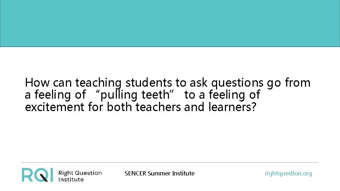Image resolution: width=340 pixels, height=191 pixels.
Task: Click the word "questions" in the first line
Action: tap(237, 83)
